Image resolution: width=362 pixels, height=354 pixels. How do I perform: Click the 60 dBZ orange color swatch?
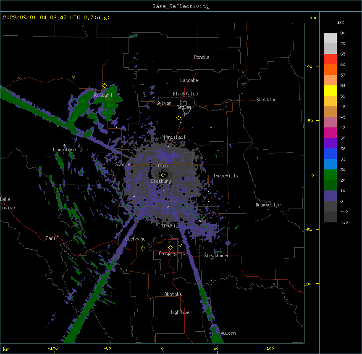(330, 69)
